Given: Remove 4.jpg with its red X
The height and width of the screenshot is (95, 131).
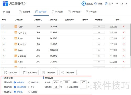Looking at the screenshot, I should (x=124, y=62).
